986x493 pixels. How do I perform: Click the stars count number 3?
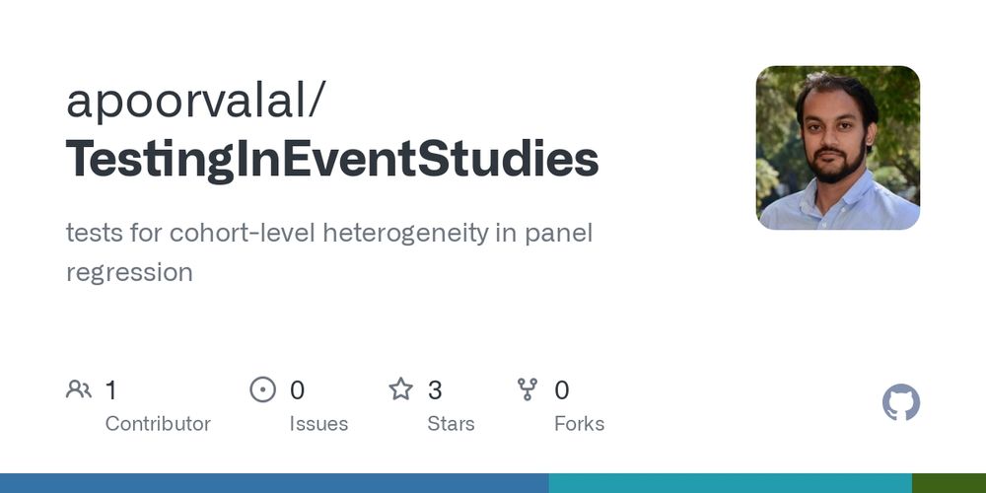pos(435,389)
